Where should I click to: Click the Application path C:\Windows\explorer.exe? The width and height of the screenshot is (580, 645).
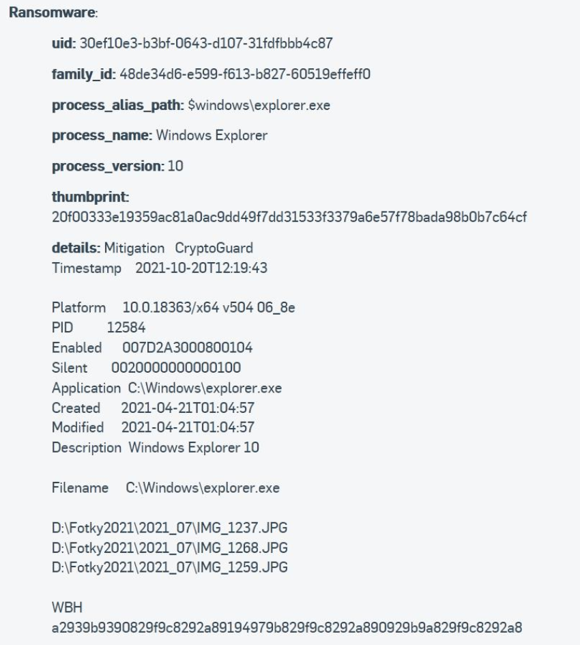pyautogui.click(x=205, y=388)
